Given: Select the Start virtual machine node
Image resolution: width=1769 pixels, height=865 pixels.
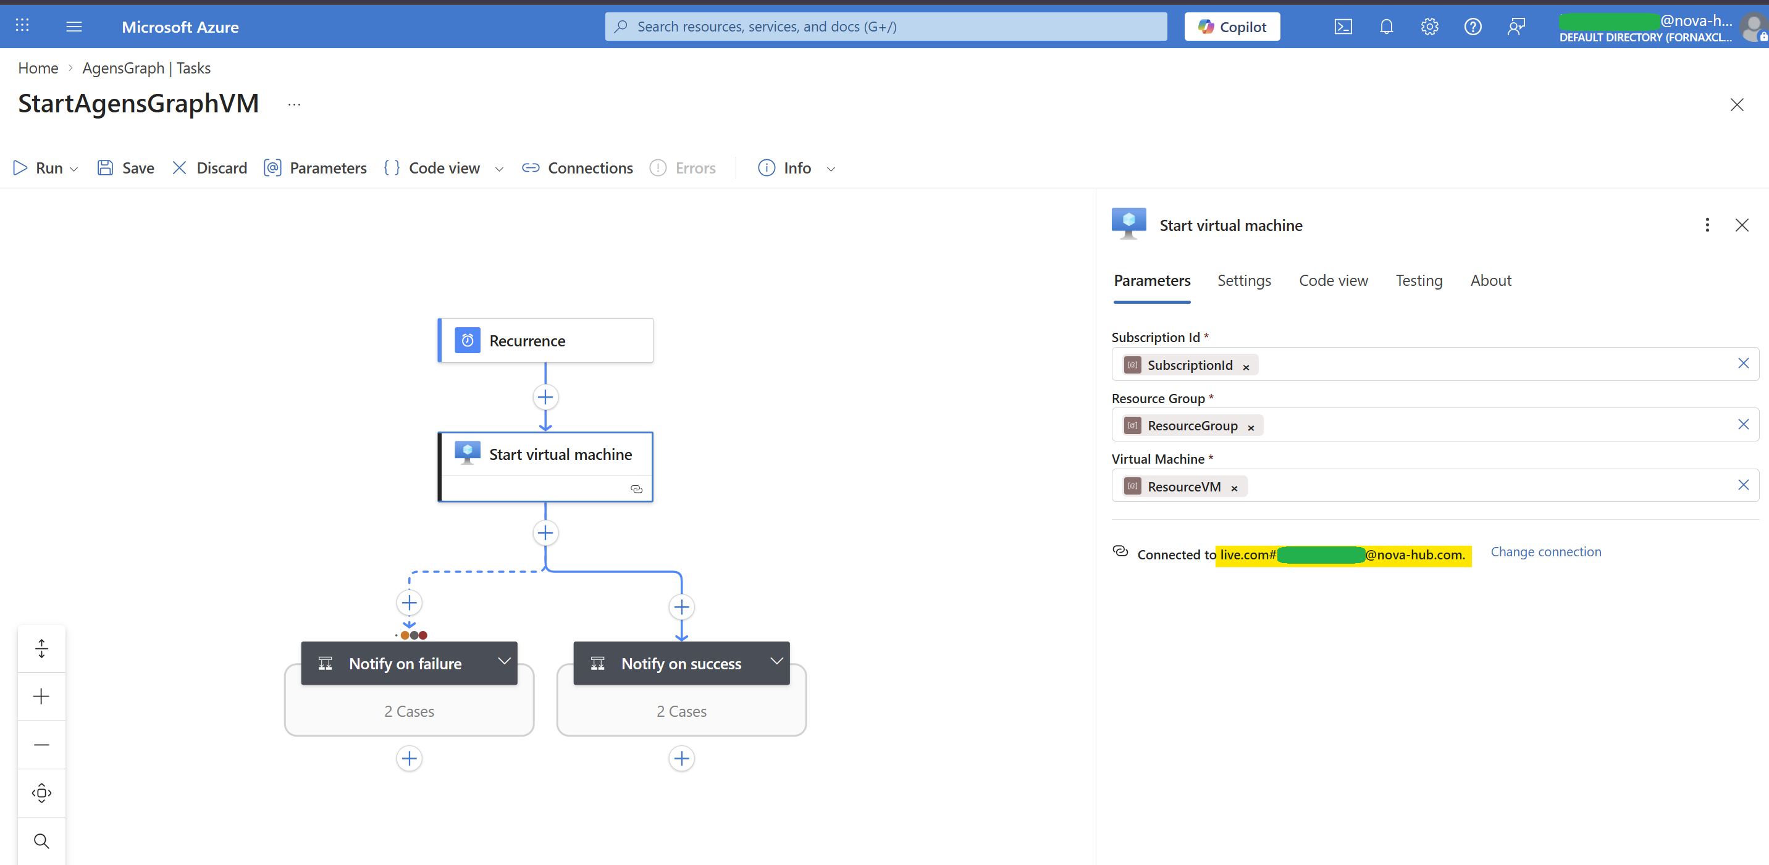Looking at the screenshot, I should click(545, 467).
